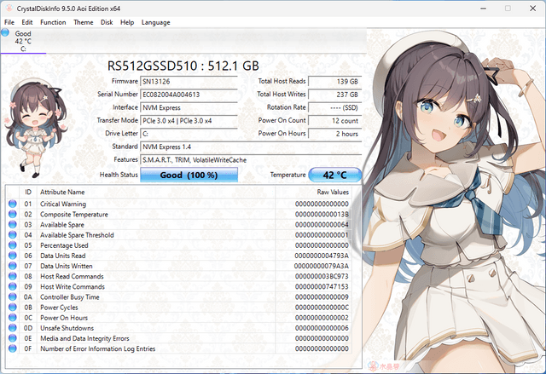This screenshot has width=546, height=374.
Task: Click the status orb for Available Spare row 03
Action: pyautogui.click(x=13, y=225)
